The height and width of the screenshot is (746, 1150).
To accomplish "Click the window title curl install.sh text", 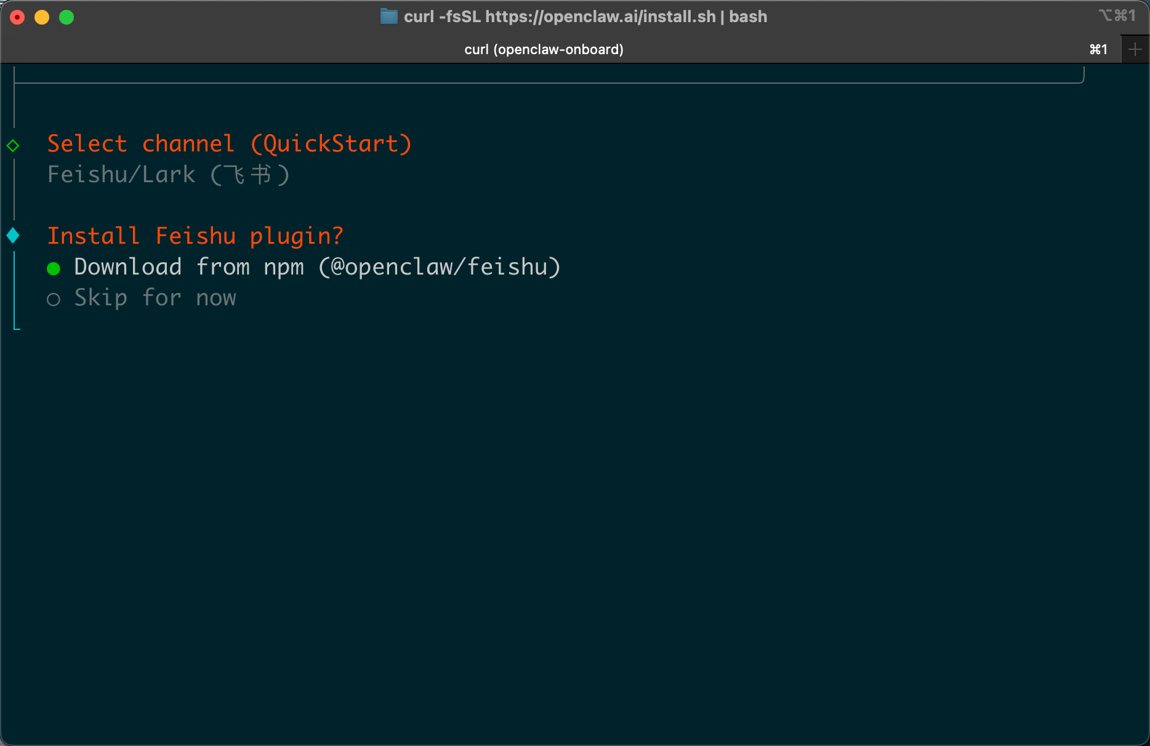I will click(x=585, y=17).
